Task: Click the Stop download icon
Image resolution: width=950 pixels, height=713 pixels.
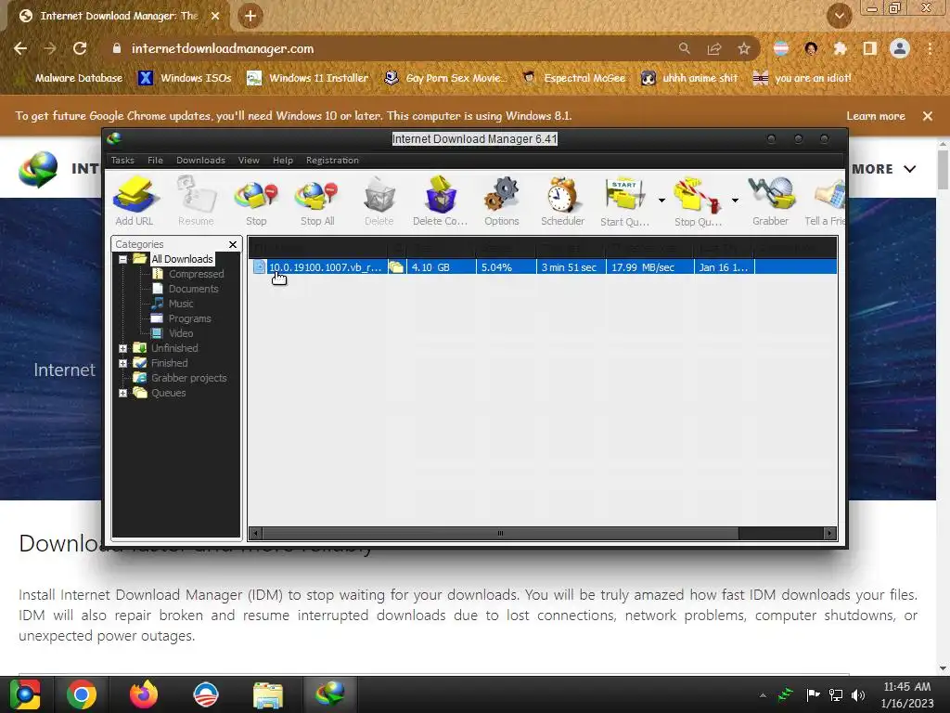Action: pyautogui.click(x=256, y=201)
